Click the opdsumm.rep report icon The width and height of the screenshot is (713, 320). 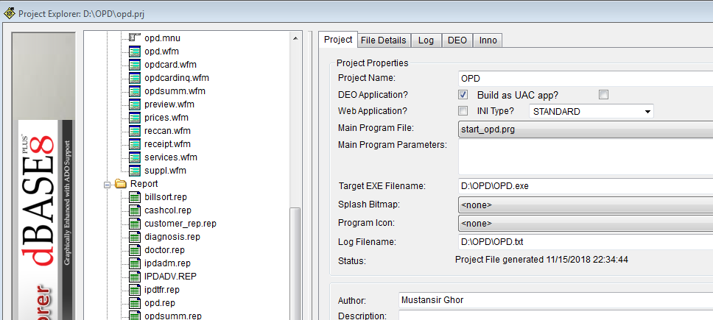point(135,316)
